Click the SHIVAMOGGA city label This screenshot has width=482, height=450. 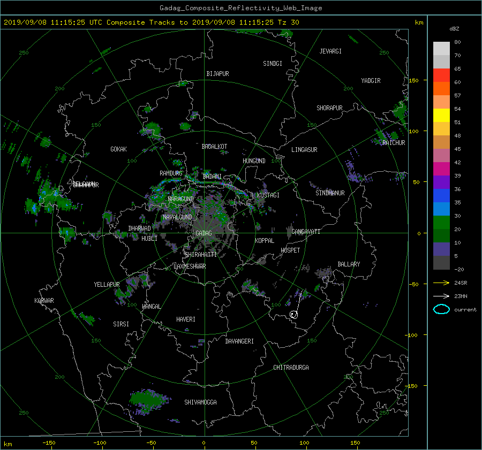click(200, 402)
